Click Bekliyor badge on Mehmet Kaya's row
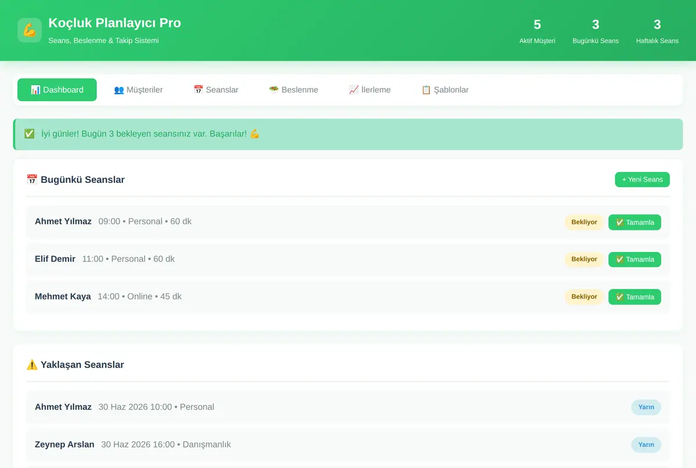 coord(584,297)
